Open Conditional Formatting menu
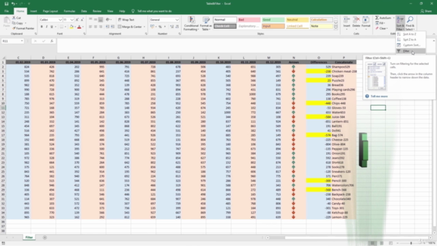Screen dimensions: 437x246 tap(191, 23)
